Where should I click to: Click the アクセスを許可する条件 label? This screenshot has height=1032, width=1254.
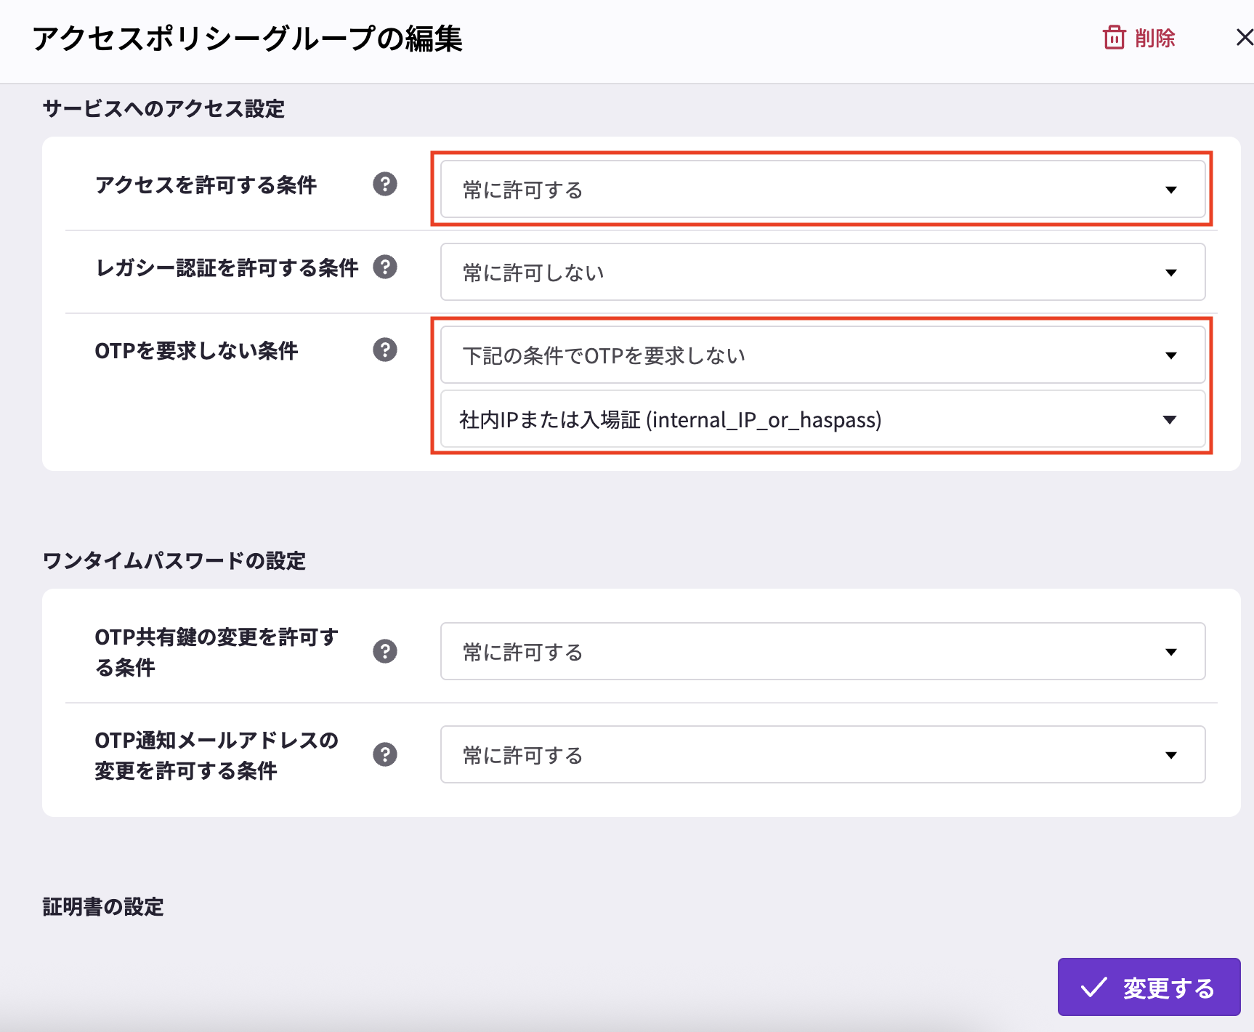point(206,185)
